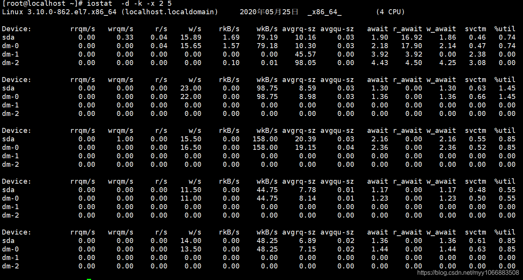Click the avgrq-sz value 20.39
Image resolution: width=523 pixels, height=280 pixels.
pos(305,139)
